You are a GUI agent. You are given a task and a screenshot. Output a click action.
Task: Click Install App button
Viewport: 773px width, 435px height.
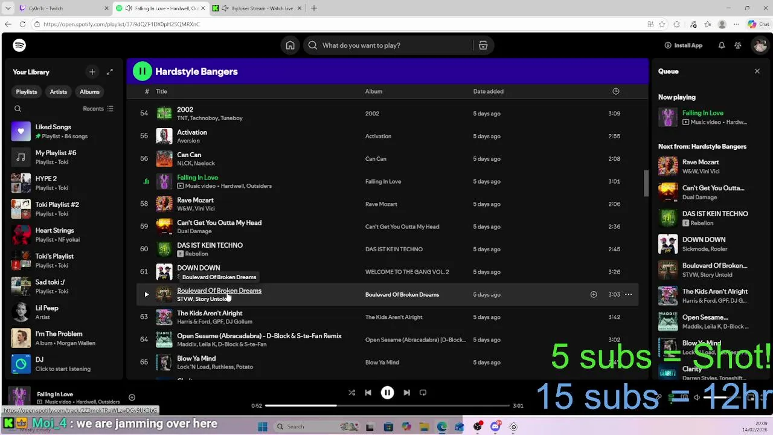(683, 45)
